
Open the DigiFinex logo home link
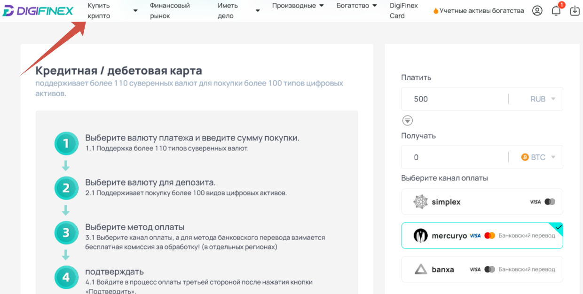(x=38, y=11)
